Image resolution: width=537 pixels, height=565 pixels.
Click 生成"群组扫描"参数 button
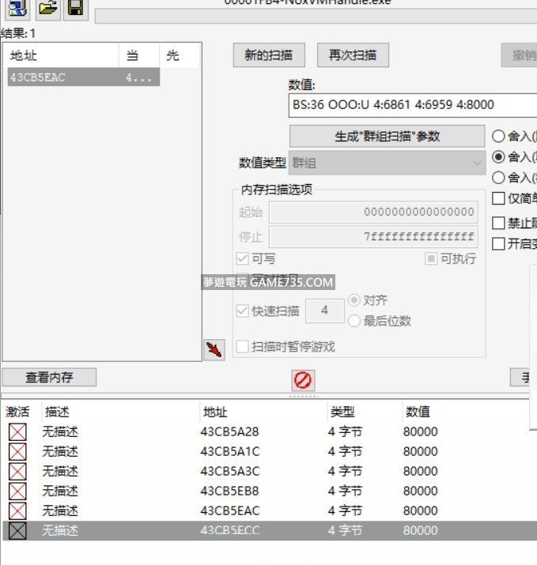pyautogui.click(x=387, y=136)
